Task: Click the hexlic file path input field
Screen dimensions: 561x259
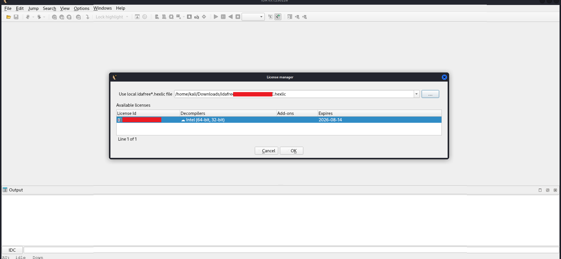Action: pyautogui.click(x=294, y=94)
